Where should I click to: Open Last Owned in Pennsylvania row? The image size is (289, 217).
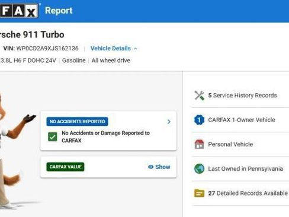click(x=240, y=168)
